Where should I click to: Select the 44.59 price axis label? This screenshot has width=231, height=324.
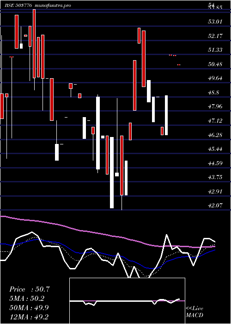(x=215, y=163)
